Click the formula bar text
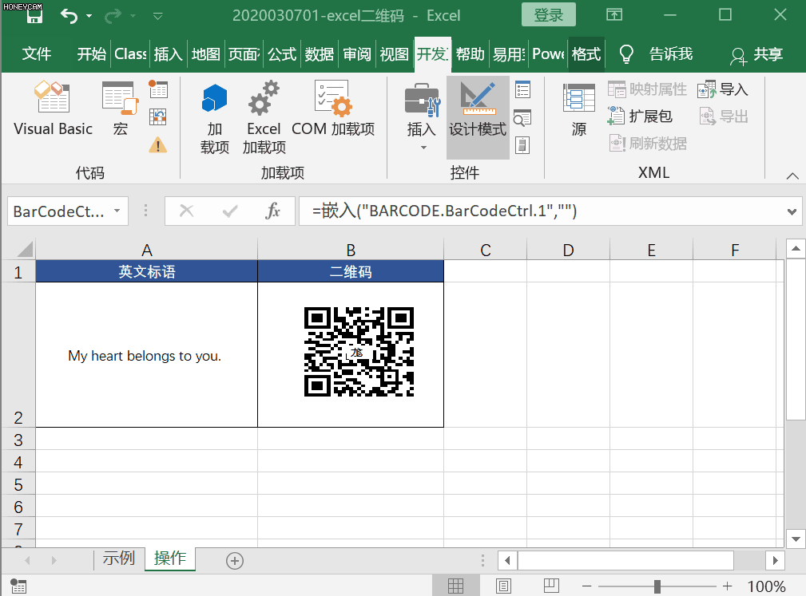 pyautogui.click(x=445, y=211)
